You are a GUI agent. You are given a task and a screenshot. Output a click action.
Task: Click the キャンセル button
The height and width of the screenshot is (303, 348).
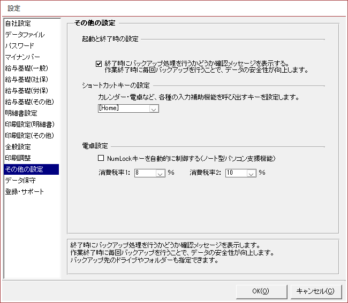315,291
